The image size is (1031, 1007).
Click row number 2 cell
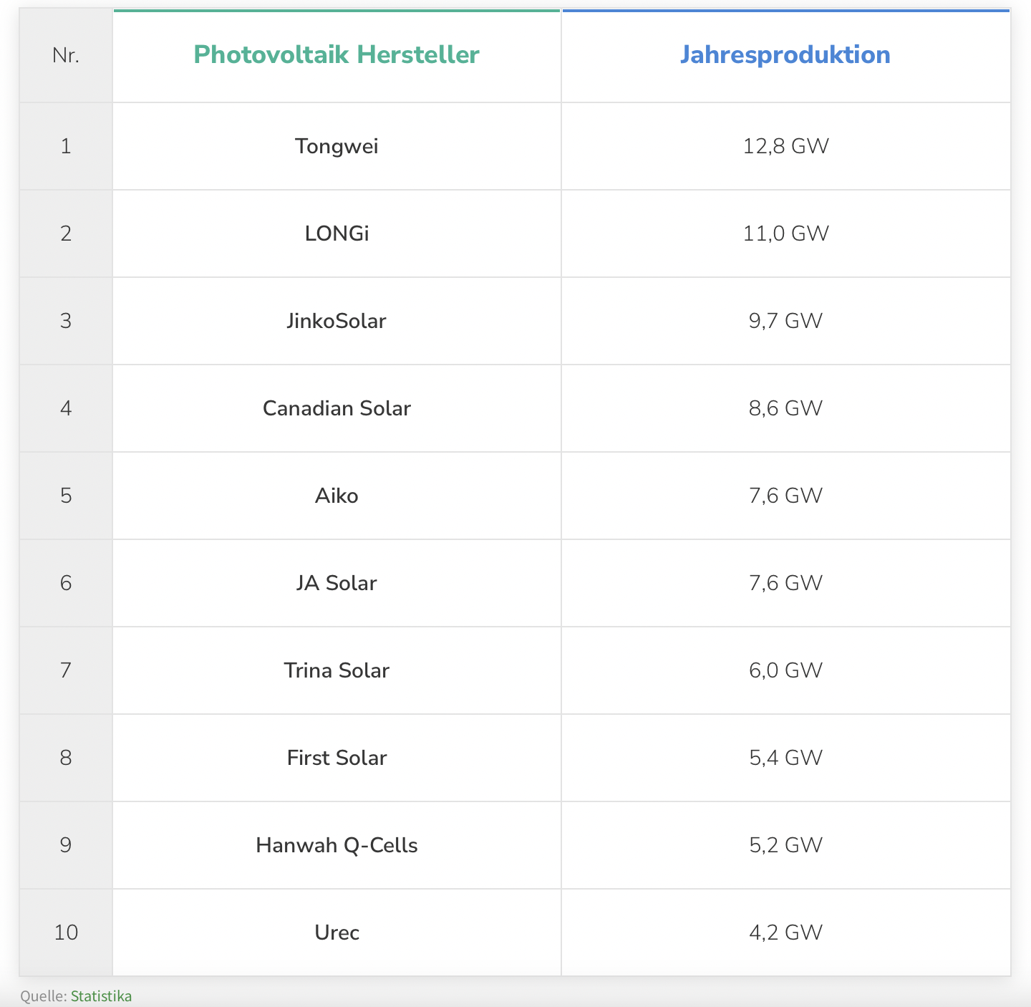coord(66,233)
